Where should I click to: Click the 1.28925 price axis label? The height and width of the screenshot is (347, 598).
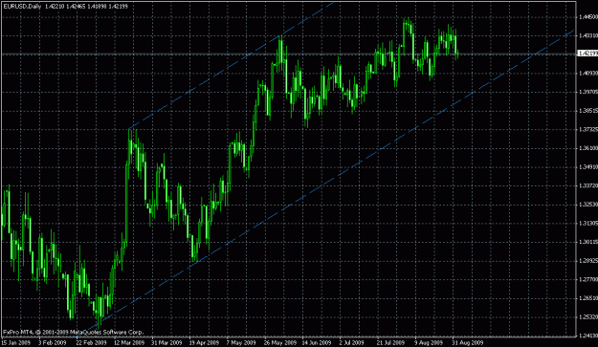(588, 261)
